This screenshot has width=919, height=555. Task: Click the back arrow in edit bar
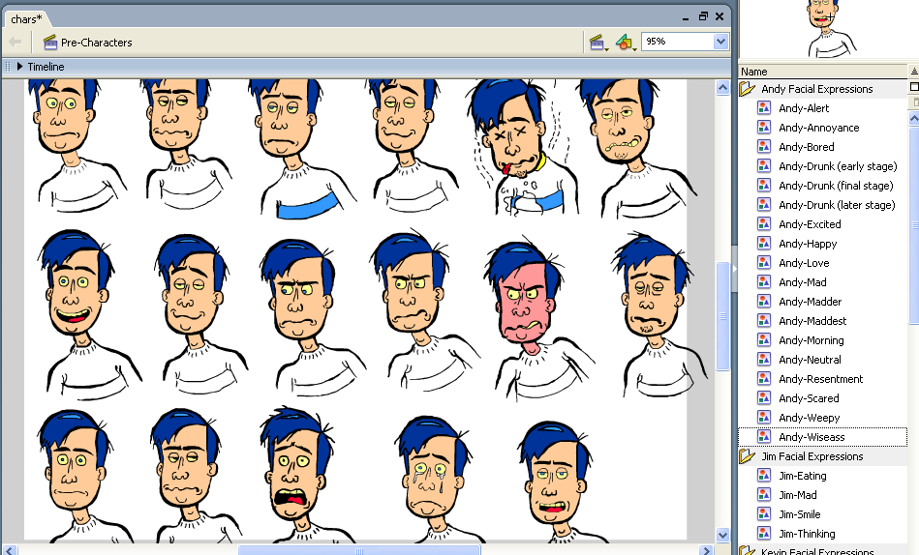click(x=15, y=42)
